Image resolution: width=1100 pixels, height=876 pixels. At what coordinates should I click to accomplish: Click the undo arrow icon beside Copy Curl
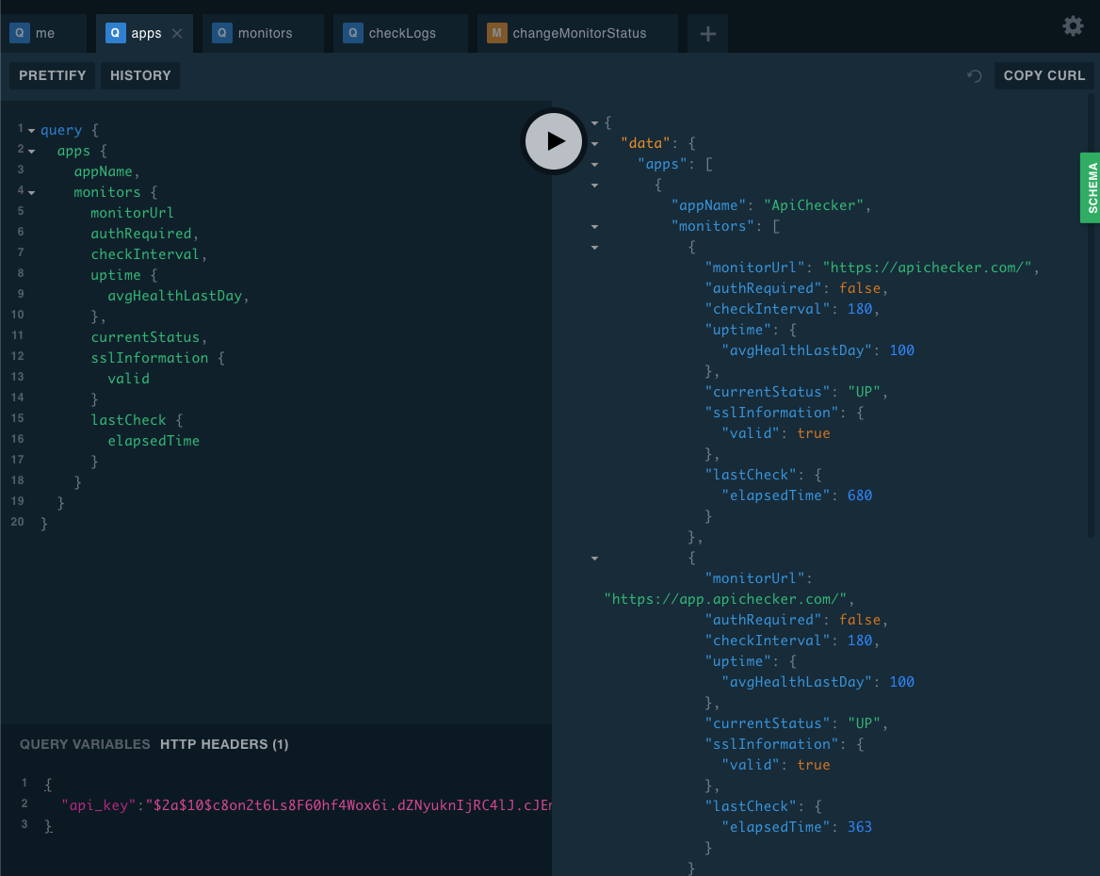975,76
